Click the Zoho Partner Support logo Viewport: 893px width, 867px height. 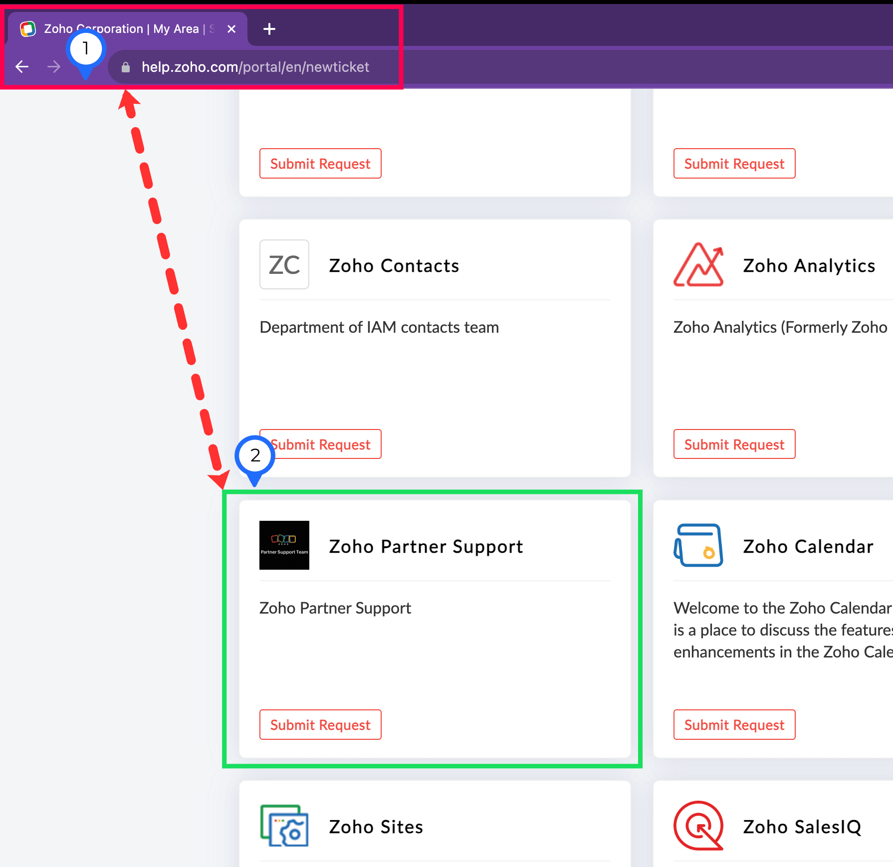point(284,545)
